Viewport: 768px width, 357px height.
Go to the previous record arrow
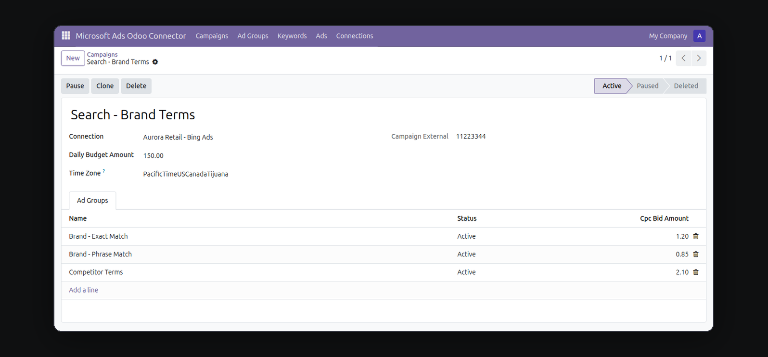[x=683, y=58]
